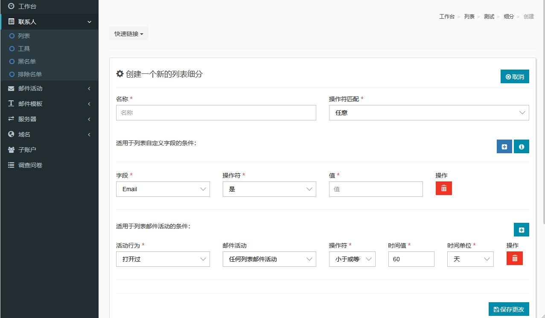Click the users icon beside 子账户

coord(11,150)
